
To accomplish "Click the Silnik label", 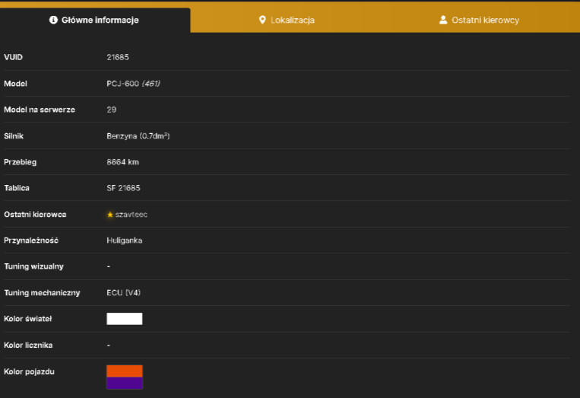I will [x=14, y=136].
